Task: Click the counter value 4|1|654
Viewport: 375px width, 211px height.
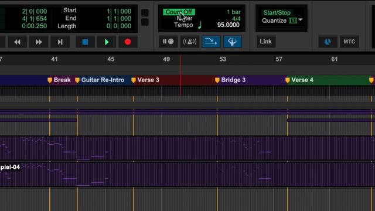Action: point(35,19)
